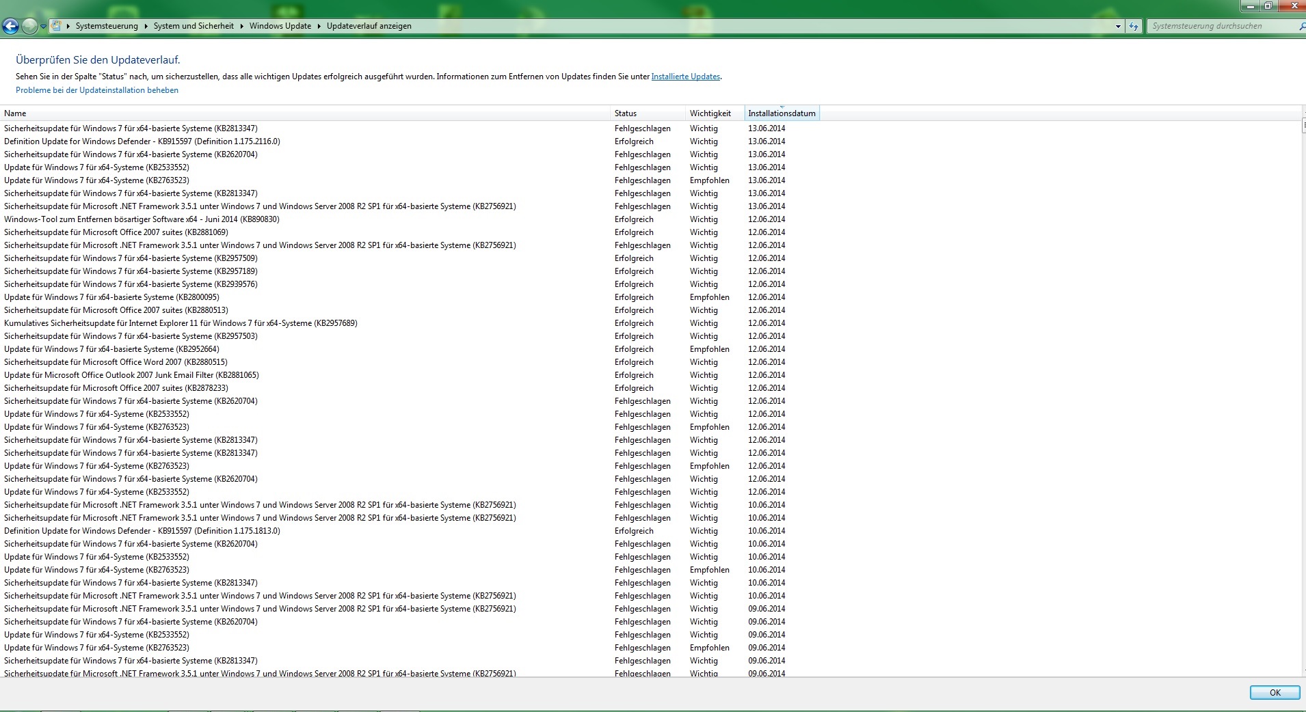Click the Forward navigation arrow button
Image resolution: width=1306 pixels, height=712 pixels.
(29, 27)
